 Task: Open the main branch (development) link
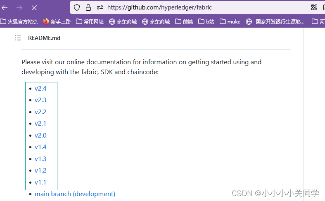pos(75,194)
